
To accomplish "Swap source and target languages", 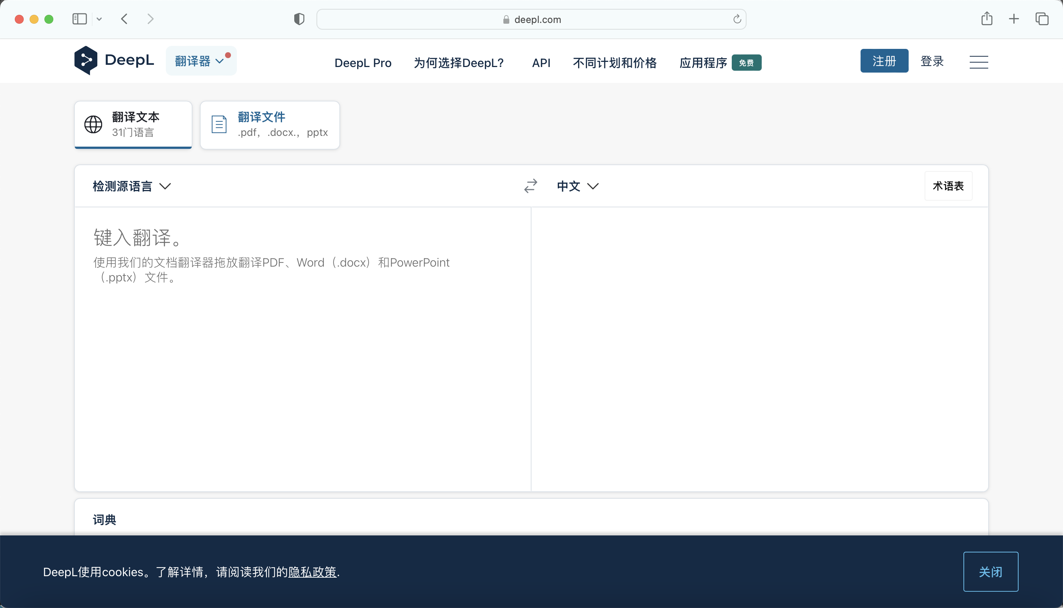I will point(530,186).
